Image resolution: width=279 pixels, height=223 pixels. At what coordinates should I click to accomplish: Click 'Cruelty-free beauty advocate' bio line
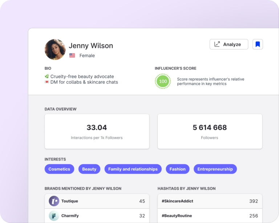click(x=82, y=77)
